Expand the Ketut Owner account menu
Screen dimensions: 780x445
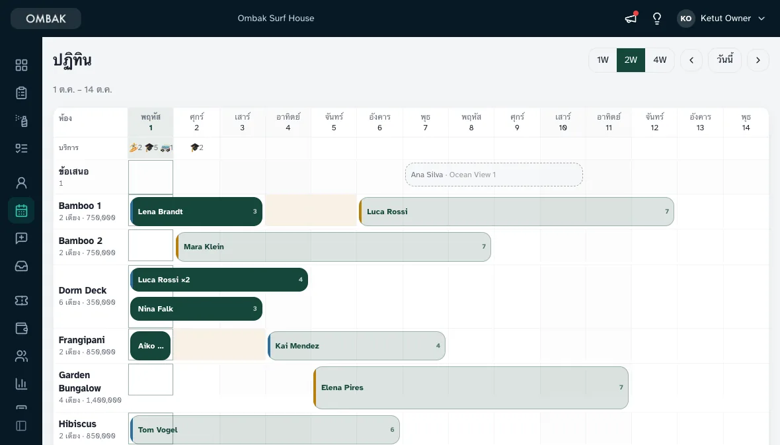click(x=721, y=19)
